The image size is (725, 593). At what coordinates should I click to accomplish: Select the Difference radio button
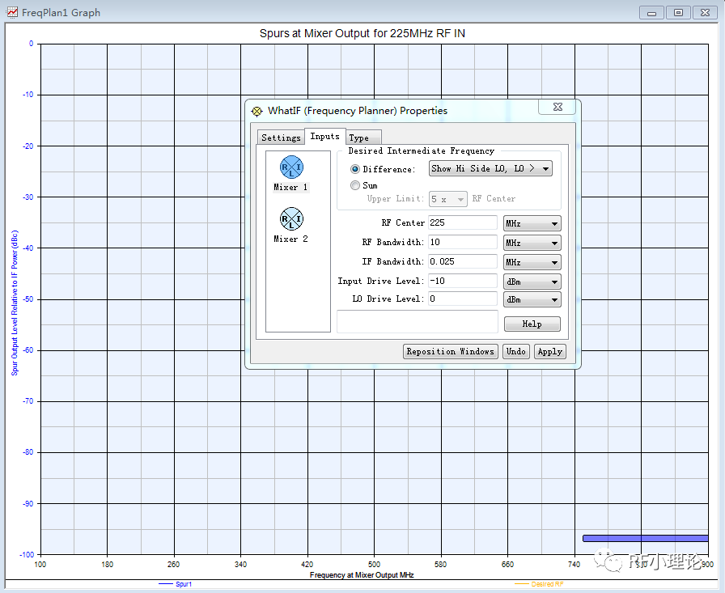coord(354,169)
